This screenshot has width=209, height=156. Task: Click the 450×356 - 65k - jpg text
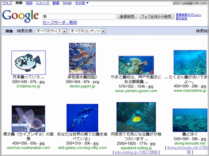pos(28,143)
